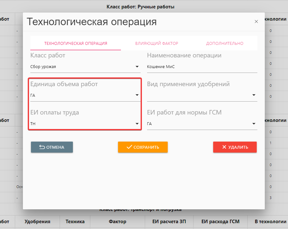
Task: Click the undo arrow icon on Отмена
Action: 42,147
